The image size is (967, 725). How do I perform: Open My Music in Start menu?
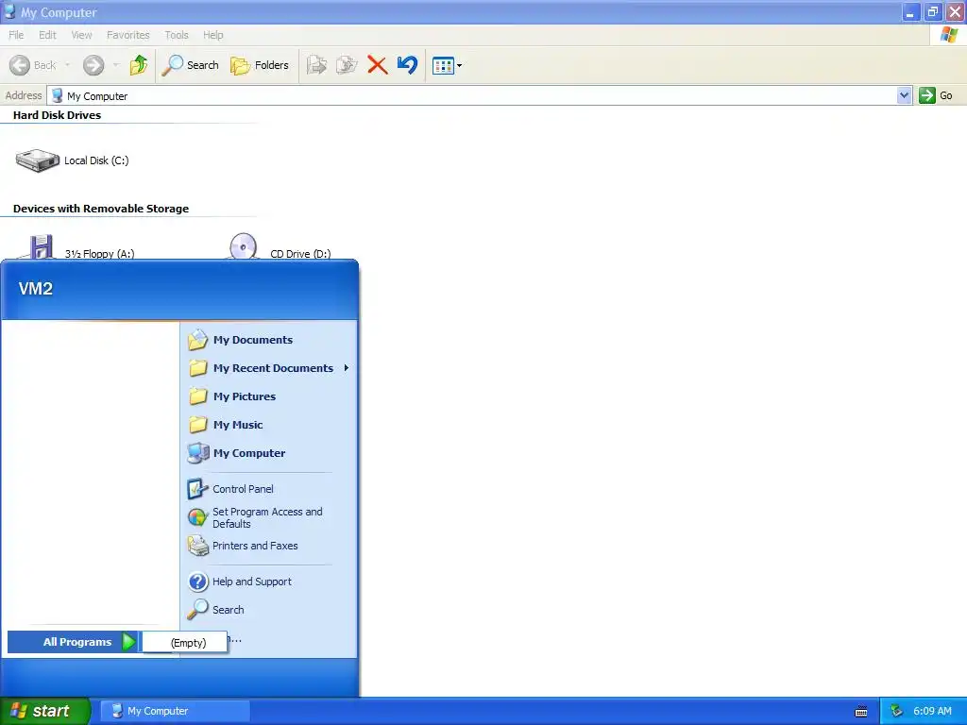coord(238,425)
